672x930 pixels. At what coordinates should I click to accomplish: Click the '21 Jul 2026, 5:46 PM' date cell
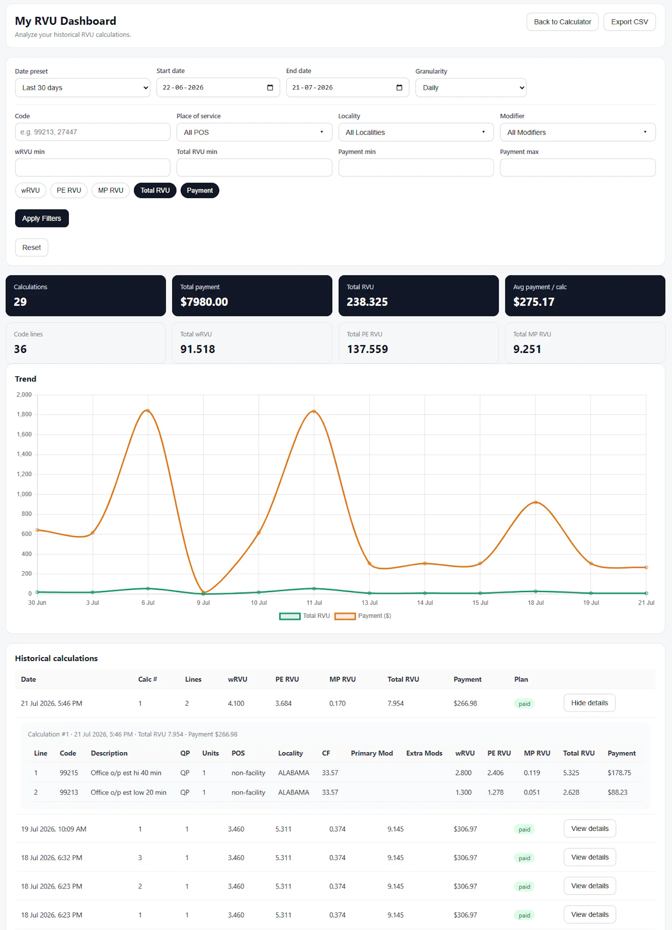tap(52, 703)
